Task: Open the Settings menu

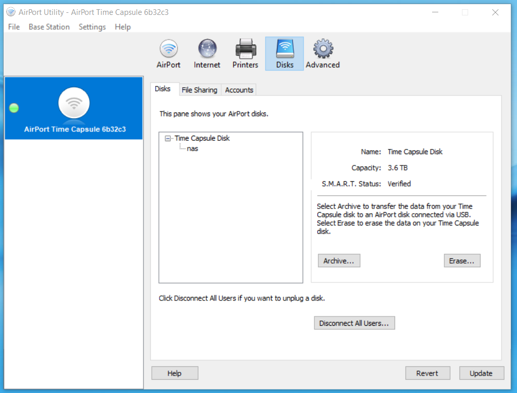Action: 92,27
